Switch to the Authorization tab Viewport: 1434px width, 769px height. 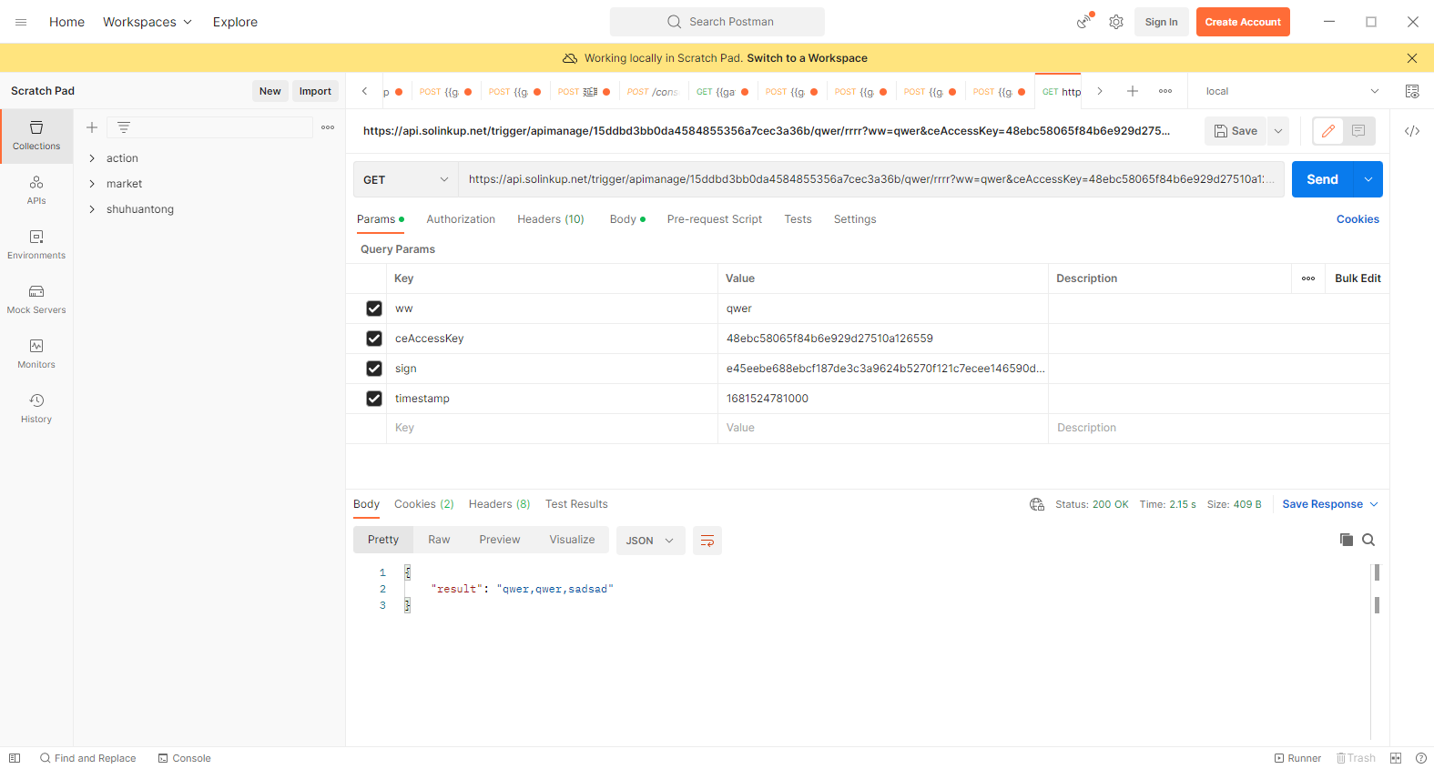pos(461,219)
